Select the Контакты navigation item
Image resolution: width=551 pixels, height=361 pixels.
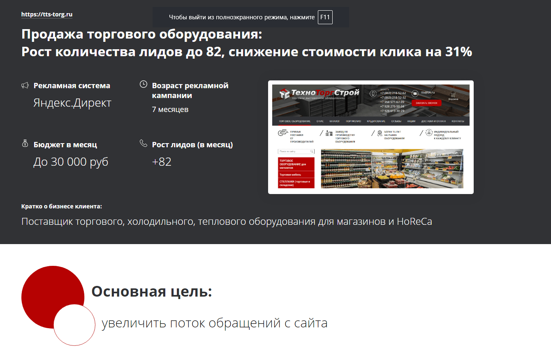point(458,121)
